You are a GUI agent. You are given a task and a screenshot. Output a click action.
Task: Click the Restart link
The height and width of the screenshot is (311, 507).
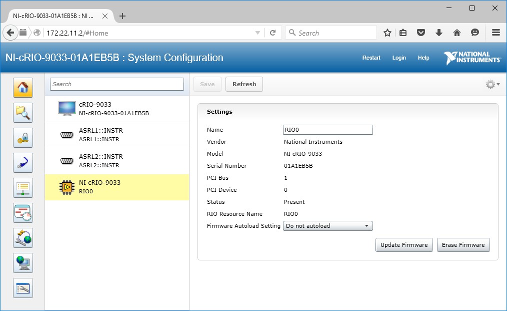click(371, 58)
